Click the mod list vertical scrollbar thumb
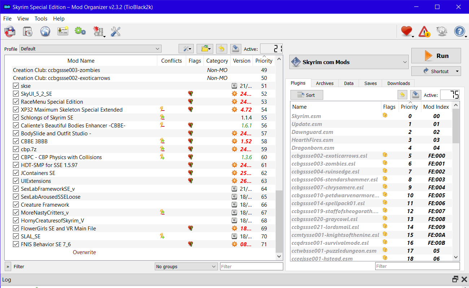This screenshot has height=288, width=469. [x=279, y=222]
